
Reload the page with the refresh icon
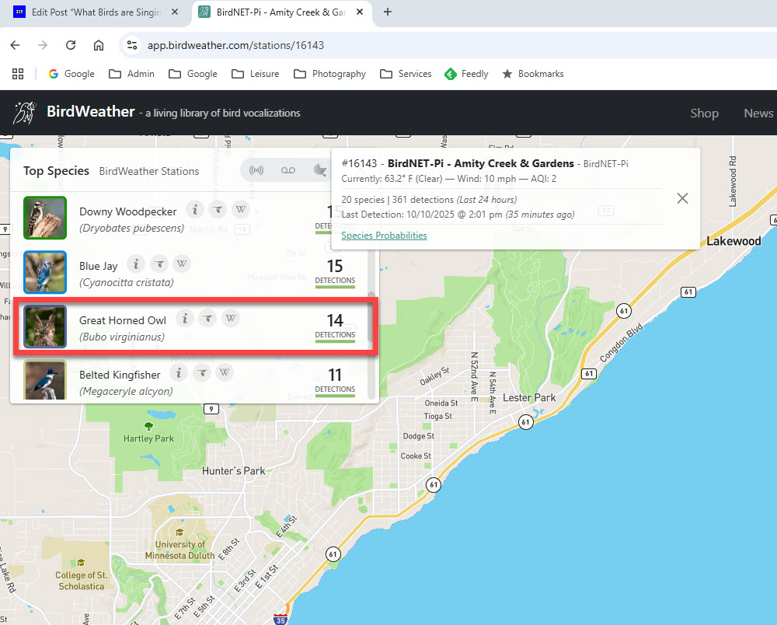71,45
